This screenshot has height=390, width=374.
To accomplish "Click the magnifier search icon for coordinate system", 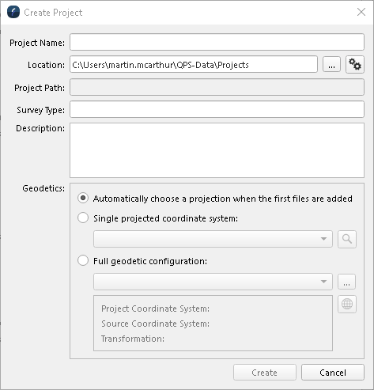I will coord(347,239).
